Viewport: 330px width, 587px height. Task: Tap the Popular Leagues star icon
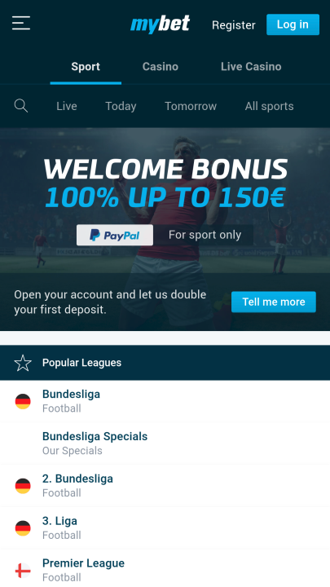[23, 363]
